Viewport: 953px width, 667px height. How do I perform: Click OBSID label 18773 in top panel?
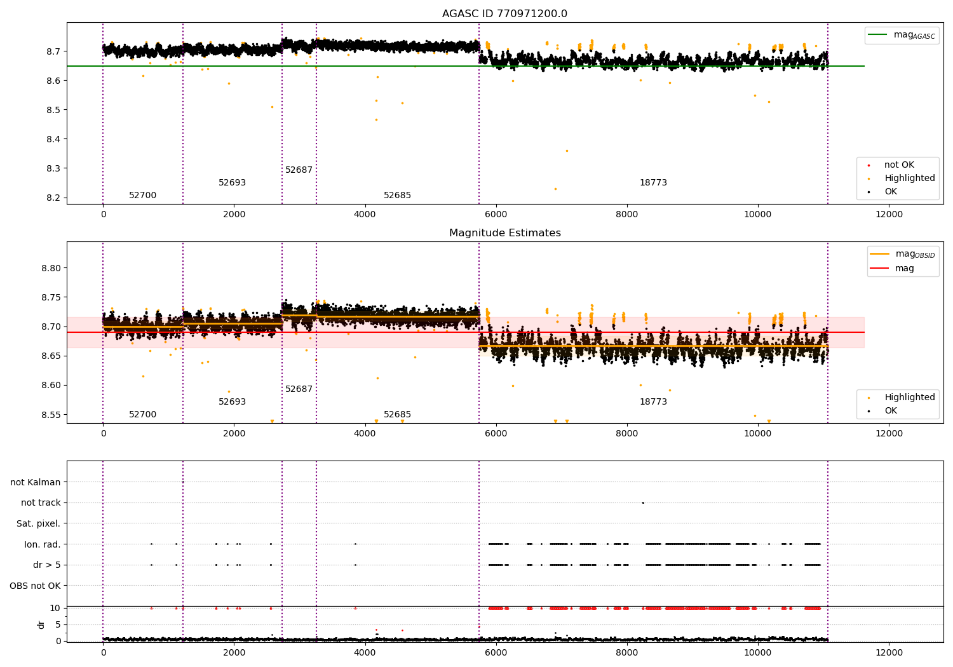point(653,183)
